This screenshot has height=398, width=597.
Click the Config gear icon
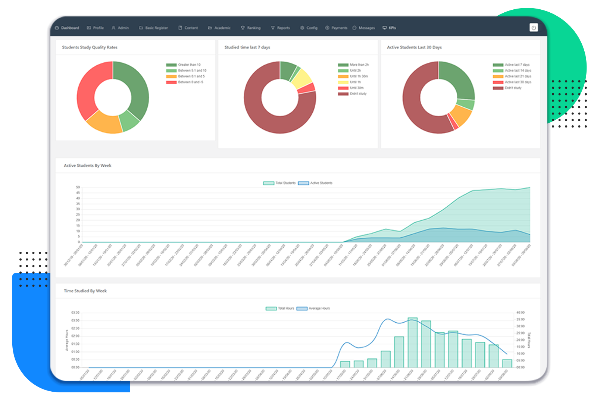(302, 28)
